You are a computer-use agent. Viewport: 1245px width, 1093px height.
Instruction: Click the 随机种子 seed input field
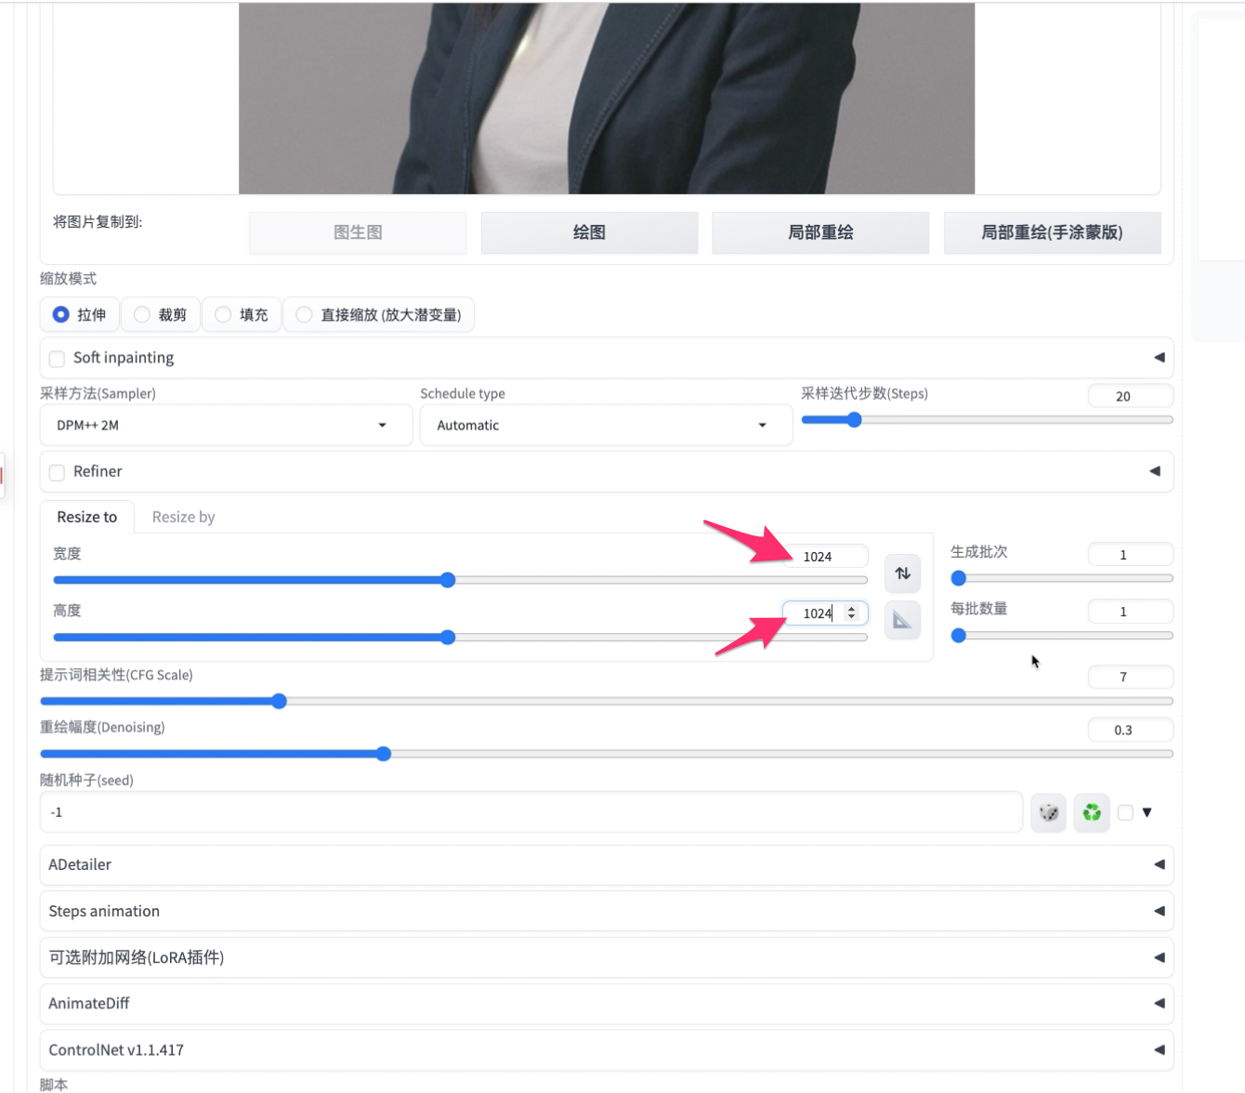click(531, 812)
